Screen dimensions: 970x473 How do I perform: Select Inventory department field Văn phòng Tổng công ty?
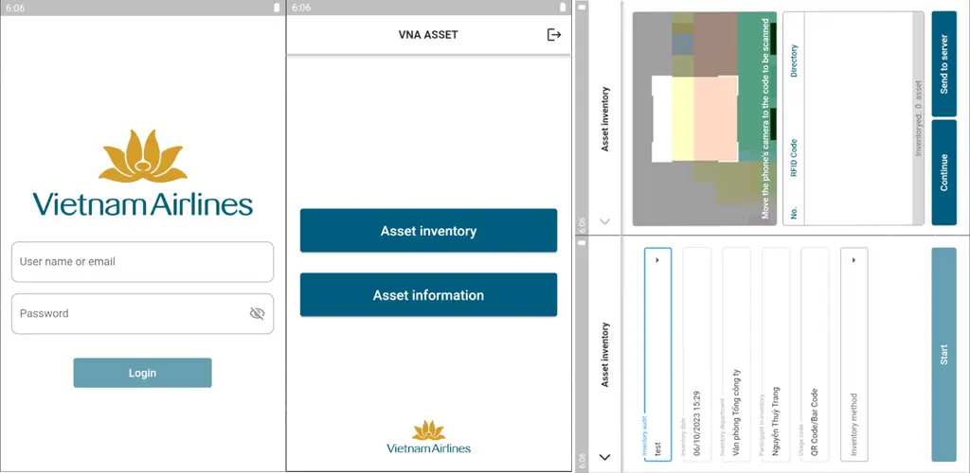click(x=736, y=355)
